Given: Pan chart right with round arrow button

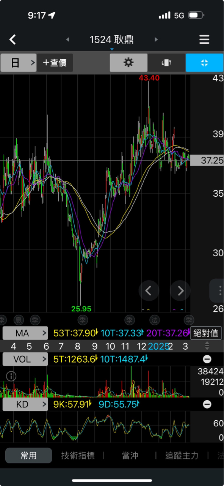Looking at the screenshot, I should click(180, 291).
